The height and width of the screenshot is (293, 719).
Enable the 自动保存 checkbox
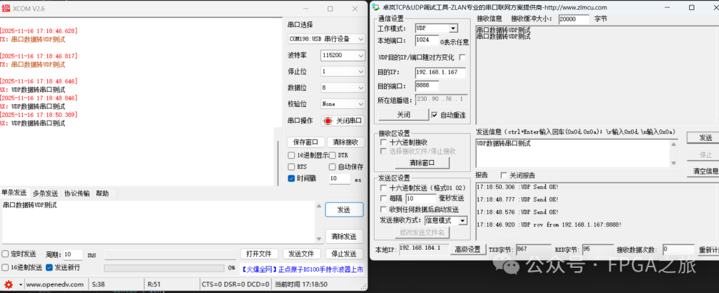332,167
